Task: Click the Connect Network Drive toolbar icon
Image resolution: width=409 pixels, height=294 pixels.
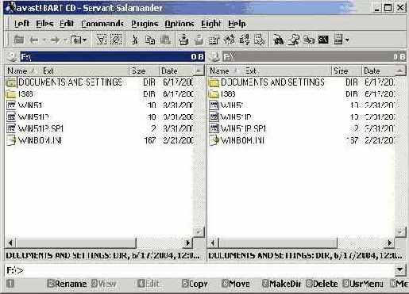Action: (294, 40)
